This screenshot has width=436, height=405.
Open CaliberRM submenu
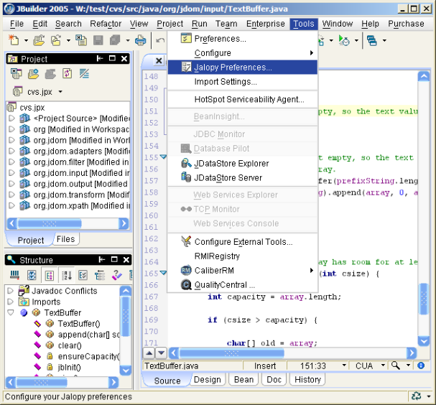243,270
